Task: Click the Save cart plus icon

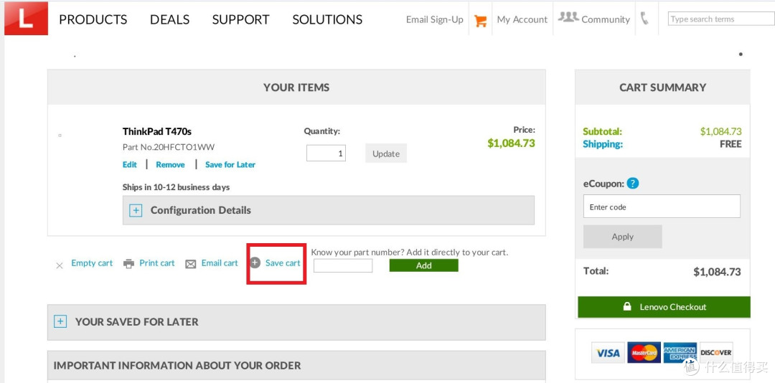Action: (x=255, y=263)
